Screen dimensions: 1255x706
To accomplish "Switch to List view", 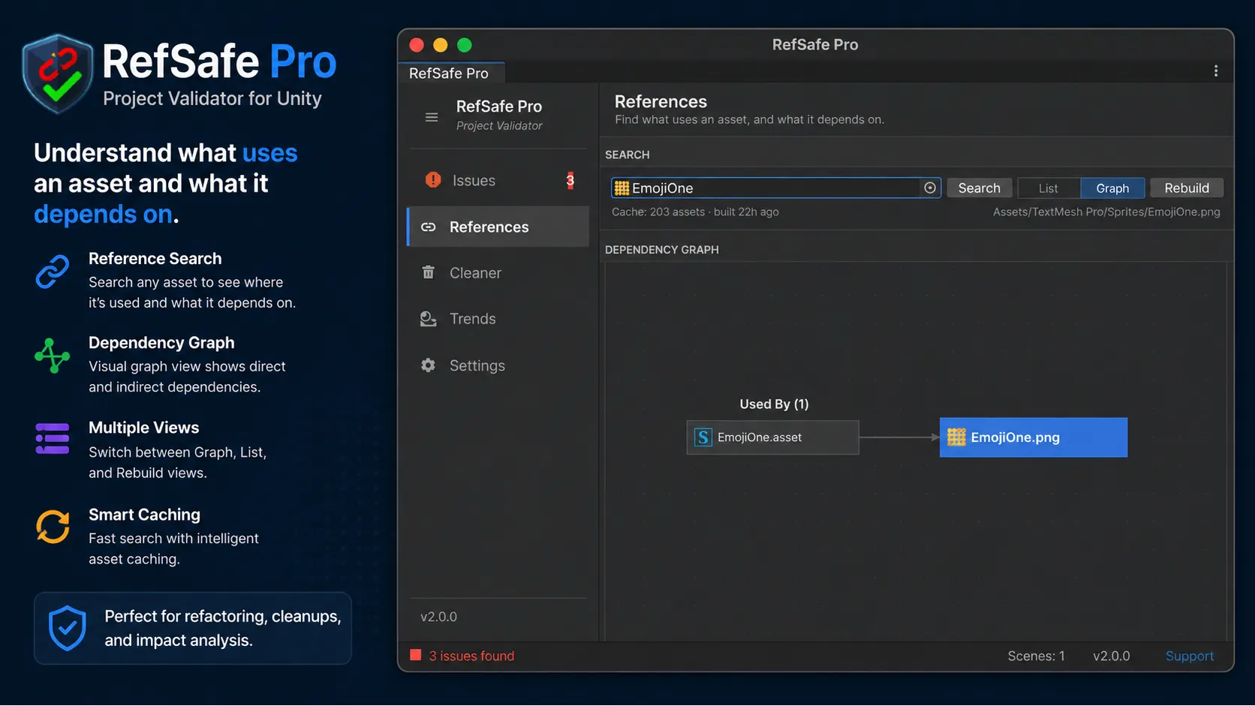I will [x=1049, y=188].
